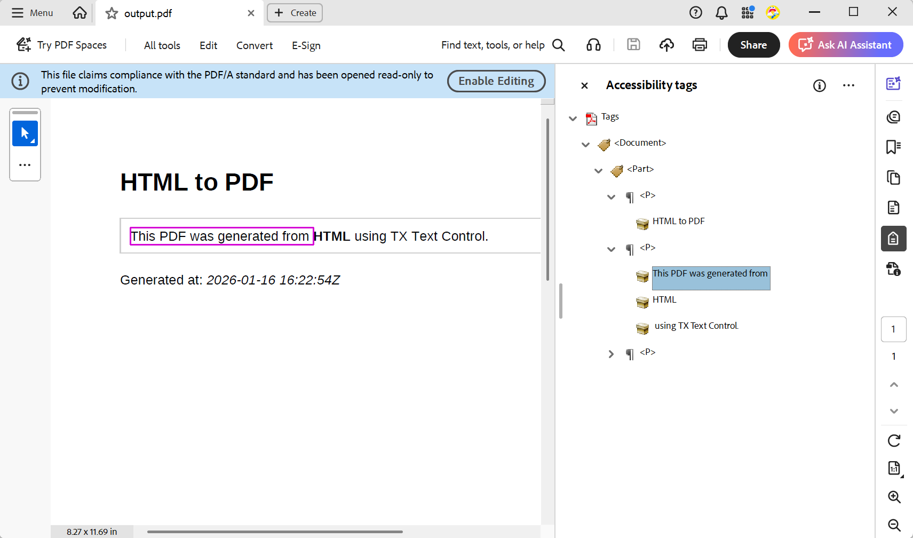Toggle the search icon in the Find bar
The height and width of the screenshot is (538, 913).
pos(558,45)
